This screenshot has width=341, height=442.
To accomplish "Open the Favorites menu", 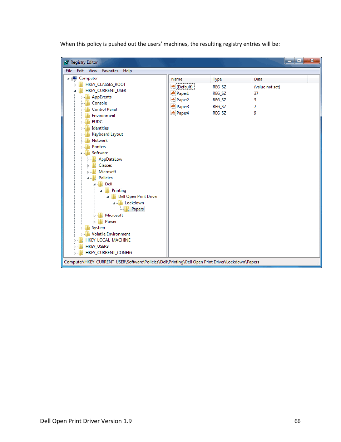I will 110,71.
